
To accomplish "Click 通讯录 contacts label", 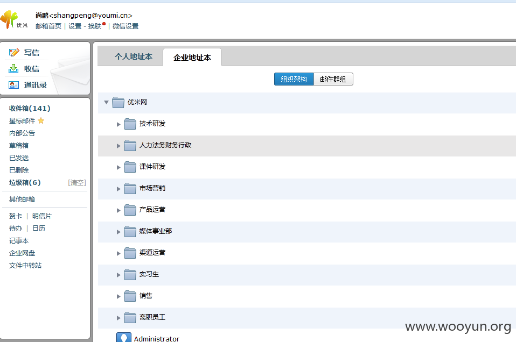I will click(36, 85).
